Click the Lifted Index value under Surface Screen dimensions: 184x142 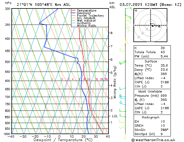163,78
